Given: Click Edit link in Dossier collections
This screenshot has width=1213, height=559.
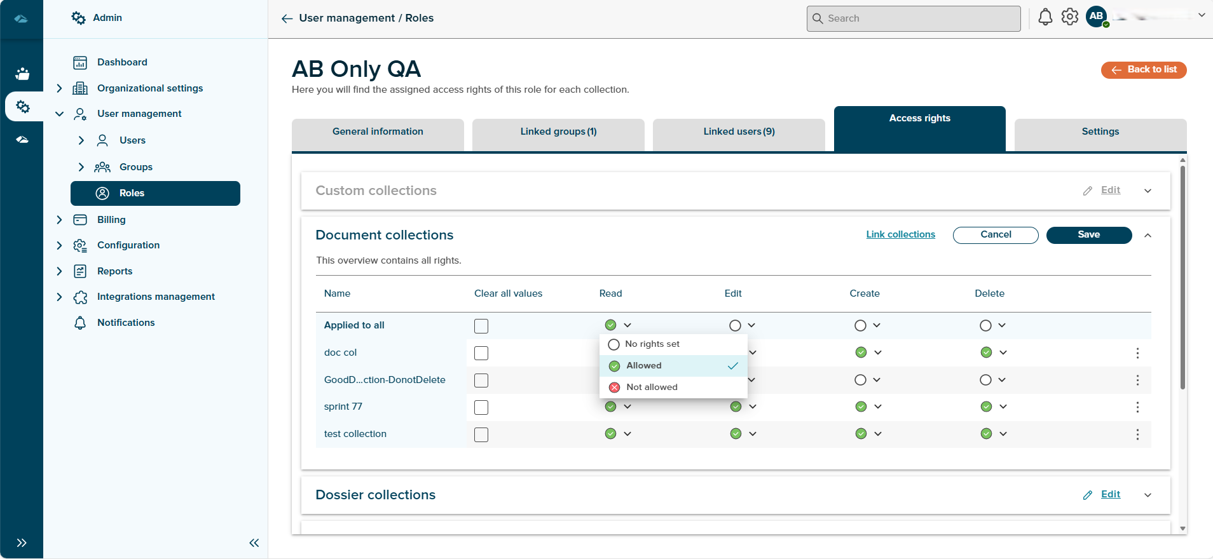Looking at the screenshot, I should pyautogui.click(x=1111, y=494).
